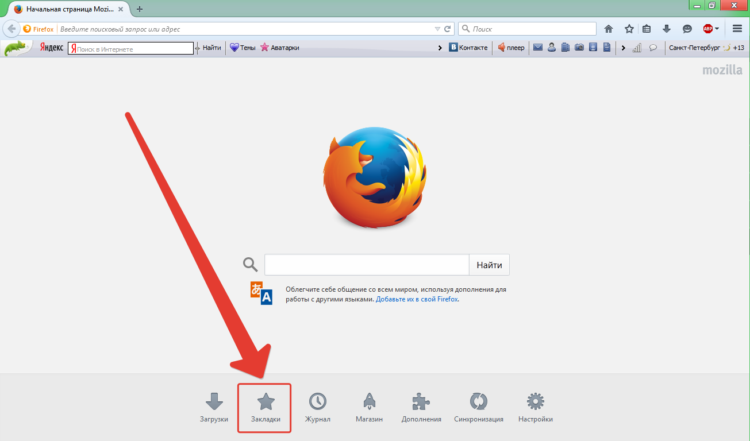Viewport: 750px width, 441px height.
Task: Focus the central page search field
Action: tap(367, 265)
